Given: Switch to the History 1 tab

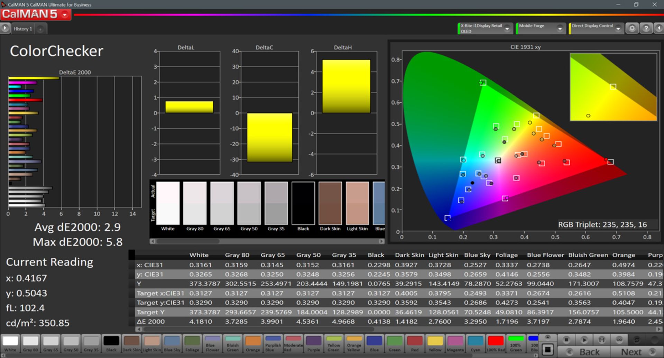Looking at the screenshot, I should [x=22, y=29].
